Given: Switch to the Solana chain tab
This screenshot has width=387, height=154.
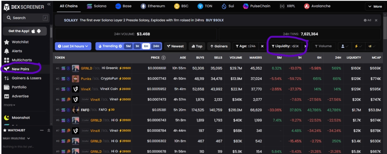Looking at the screenshot, I should point(97,6).
